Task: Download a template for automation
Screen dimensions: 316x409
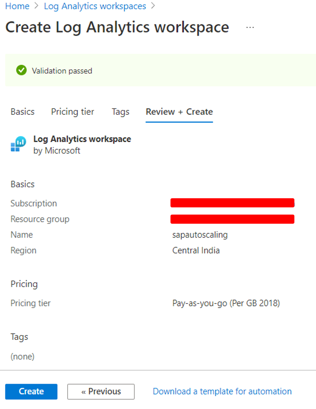Action: [222, 391]
